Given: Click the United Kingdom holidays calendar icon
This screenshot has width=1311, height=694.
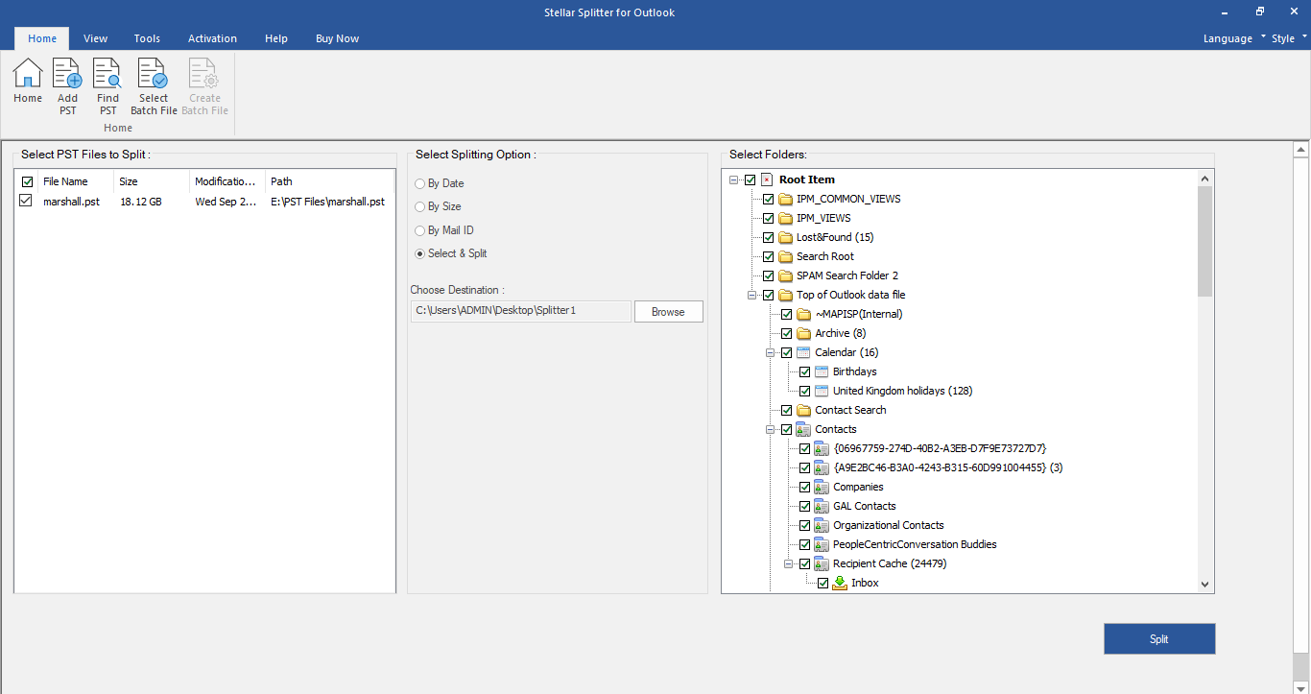Looking at the screenshot, I should click(822, 391).
